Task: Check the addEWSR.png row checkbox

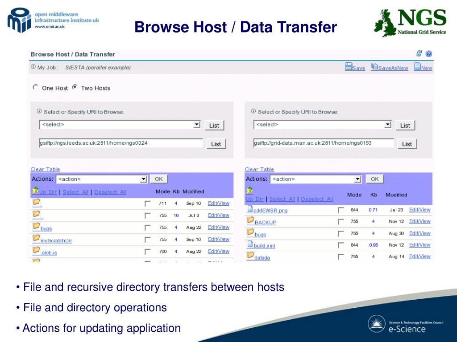Action: (341, 210)
